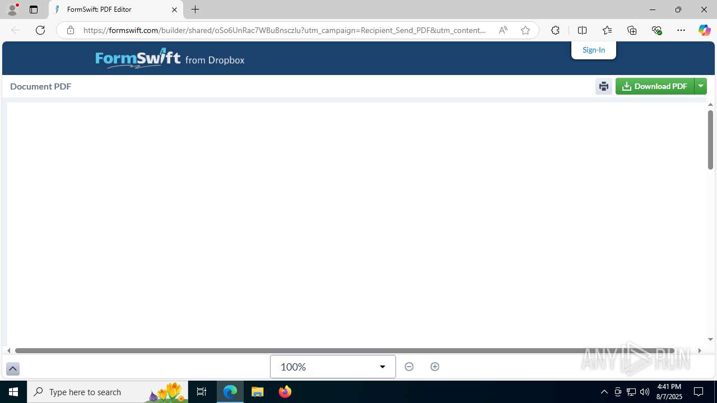The image size is (717, 403).
Task: Click the address bar URL
Action: point(285,30)
